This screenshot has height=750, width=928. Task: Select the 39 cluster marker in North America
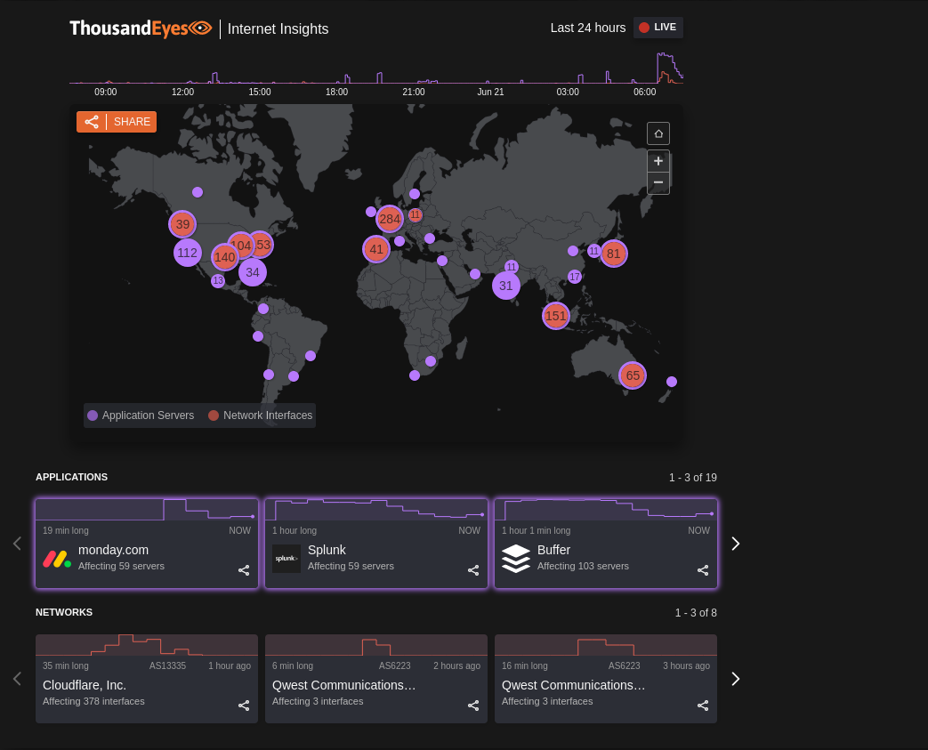click(x=182, y=224)
